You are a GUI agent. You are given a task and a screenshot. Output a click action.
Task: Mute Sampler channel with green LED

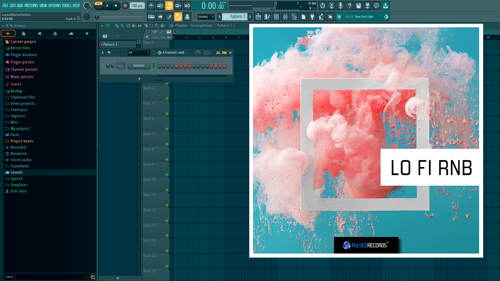(x=103, y=65)
